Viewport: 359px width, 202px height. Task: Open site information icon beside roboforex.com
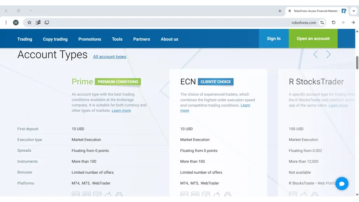coord(322,23)
